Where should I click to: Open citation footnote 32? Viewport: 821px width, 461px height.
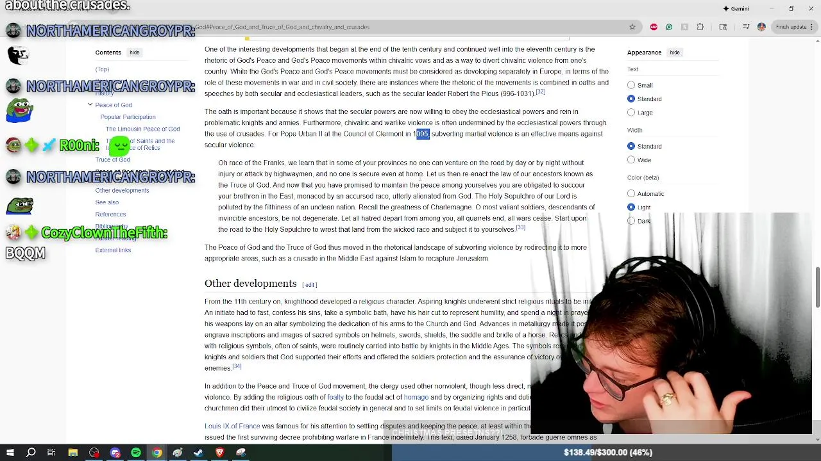540,92
